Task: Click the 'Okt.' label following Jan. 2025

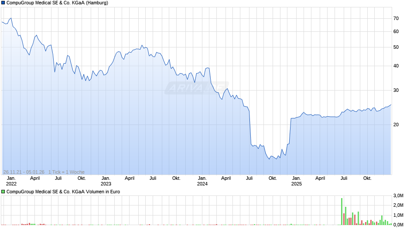Action: point(367,178)
